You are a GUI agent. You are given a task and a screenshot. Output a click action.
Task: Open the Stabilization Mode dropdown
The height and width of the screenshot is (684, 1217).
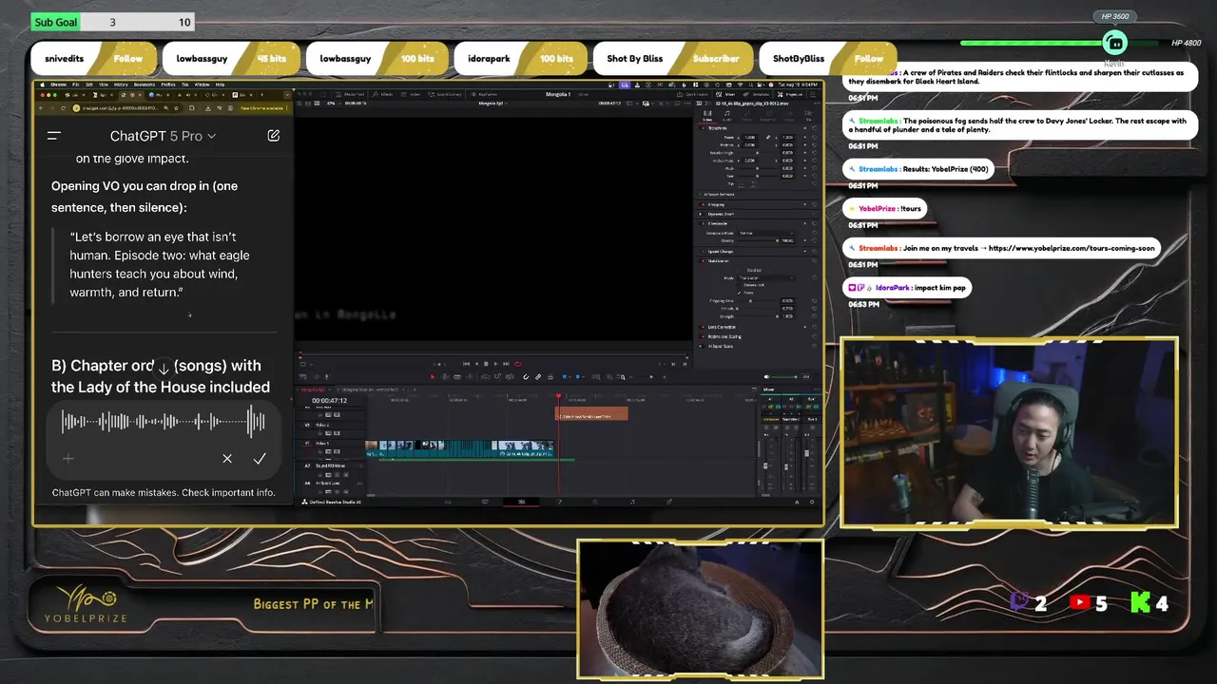[x=766, y=277]
